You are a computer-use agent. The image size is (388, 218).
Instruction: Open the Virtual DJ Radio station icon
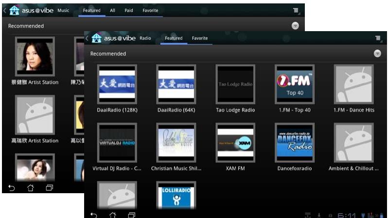pyautogui.click(x=117, y=143)
